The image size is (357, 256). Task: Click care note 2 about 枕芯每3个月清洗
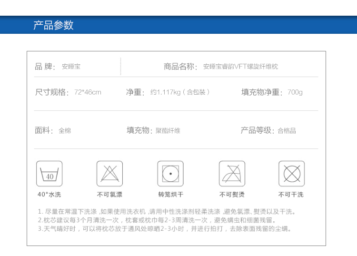click(157, 220)
